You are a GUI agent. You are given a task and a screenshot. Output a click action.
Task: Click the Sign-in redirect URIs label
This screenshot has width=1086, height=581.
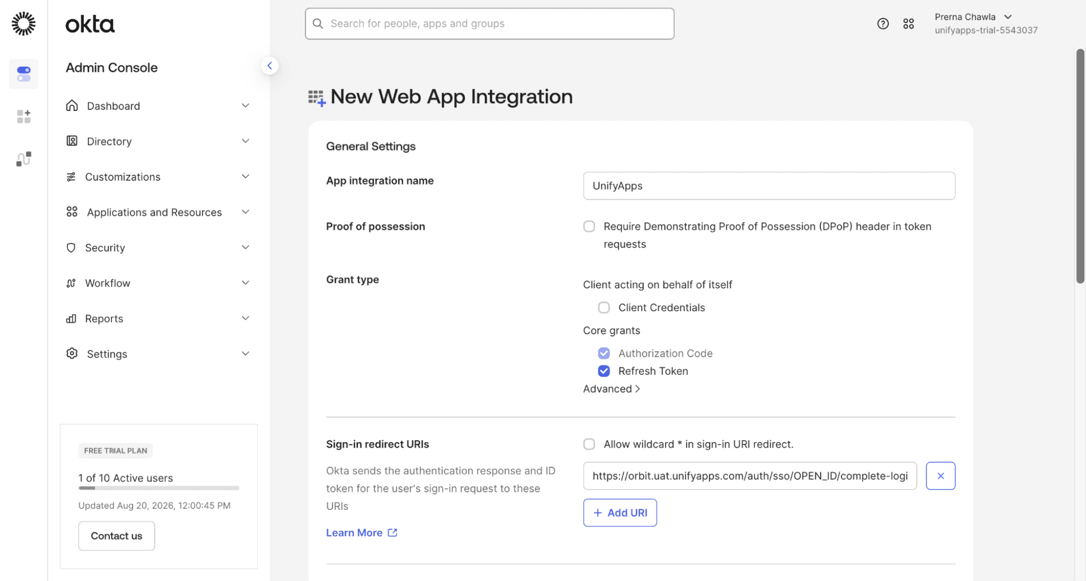[378, 444]
